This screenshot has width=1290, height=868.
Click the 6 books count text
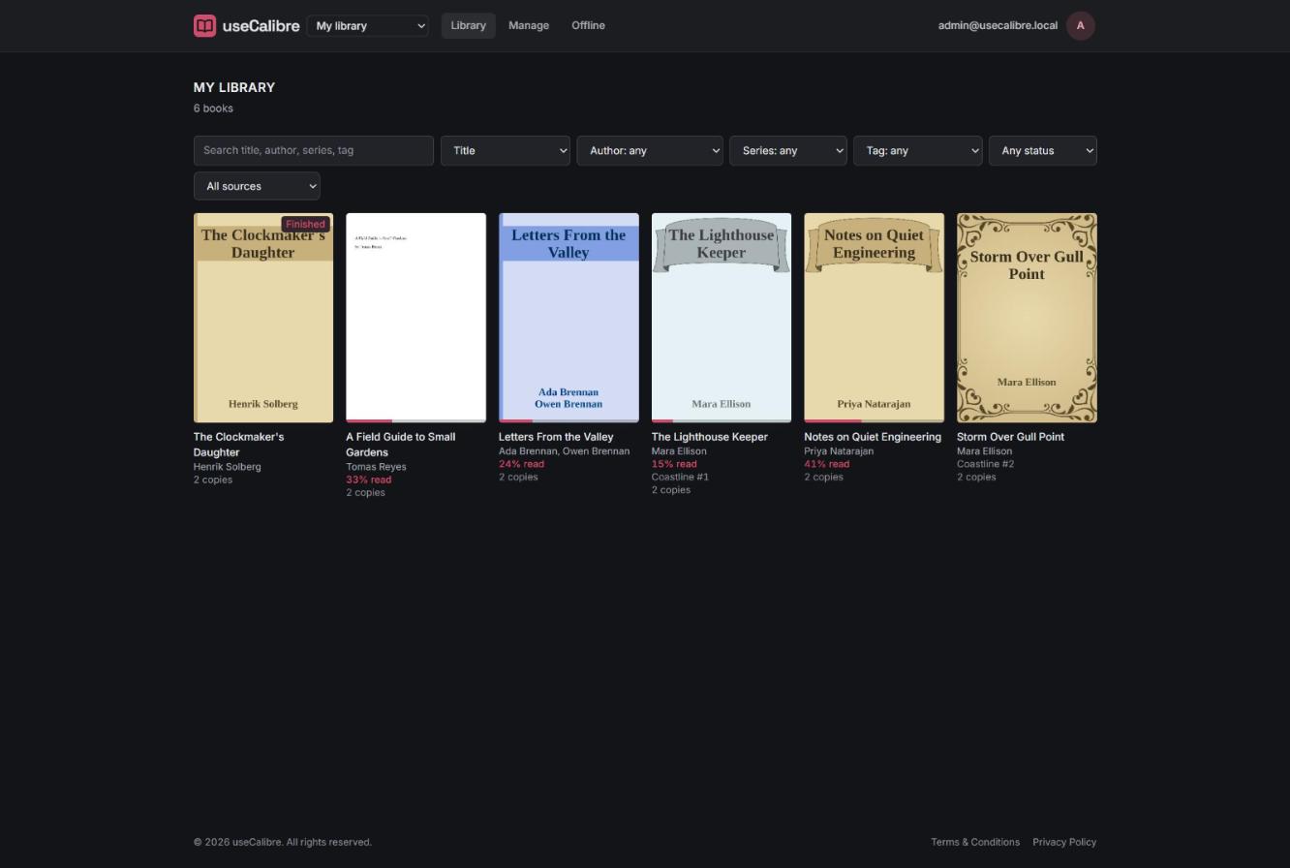(x=213, y=108)
